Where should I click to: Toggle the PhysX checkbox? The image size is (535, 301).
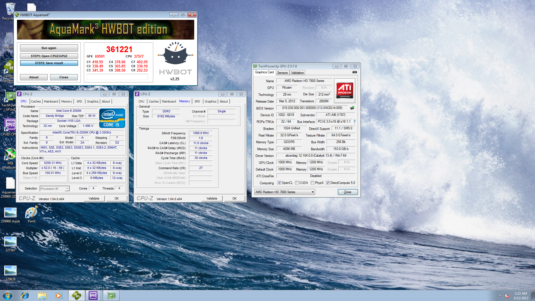point(313,183)
